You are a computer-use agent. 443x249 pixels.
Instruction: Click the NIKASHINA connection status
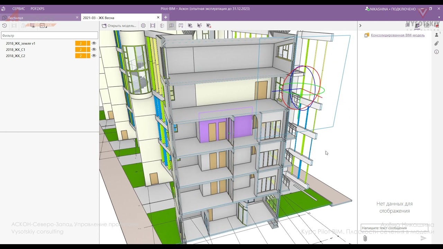[390, 9]
